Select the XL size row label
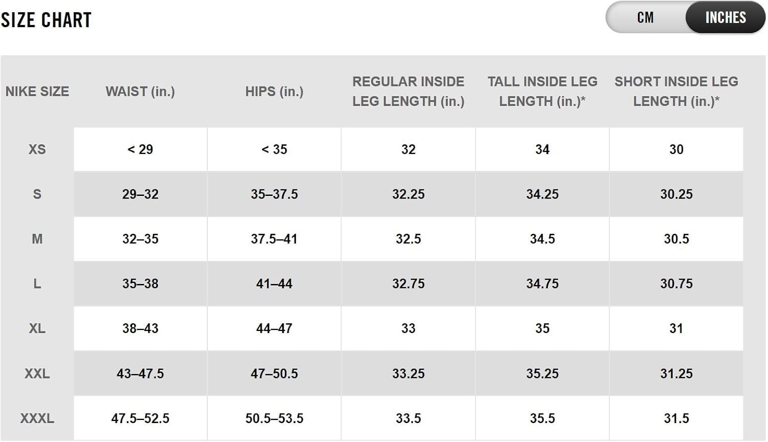Viewport: 768px width, 442px height. [x=37, y=328]
